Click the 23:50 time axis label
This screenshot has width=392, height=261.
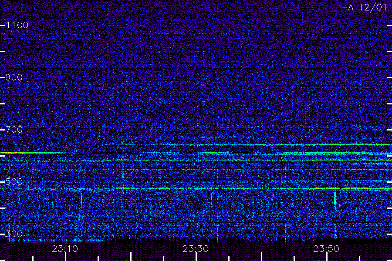[x=326, y=249]
